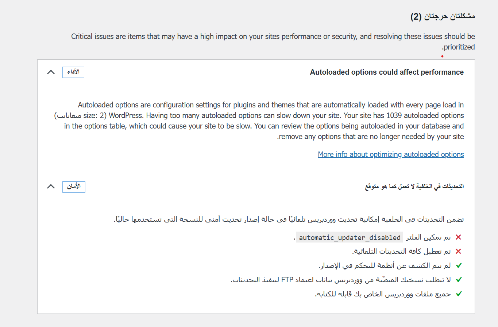Click the 'مشكلتان حرجتان (2)' section heading
The image size is (498, 327).
(x=443, y=16)
